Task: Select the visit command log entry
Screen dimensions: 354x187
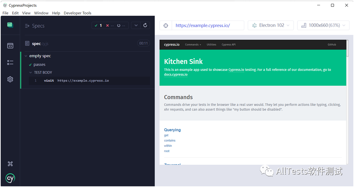Action: (90, 81)
